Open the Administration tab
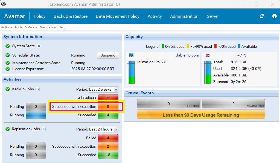This screenshot has width=280, height=163. [184, 16]
